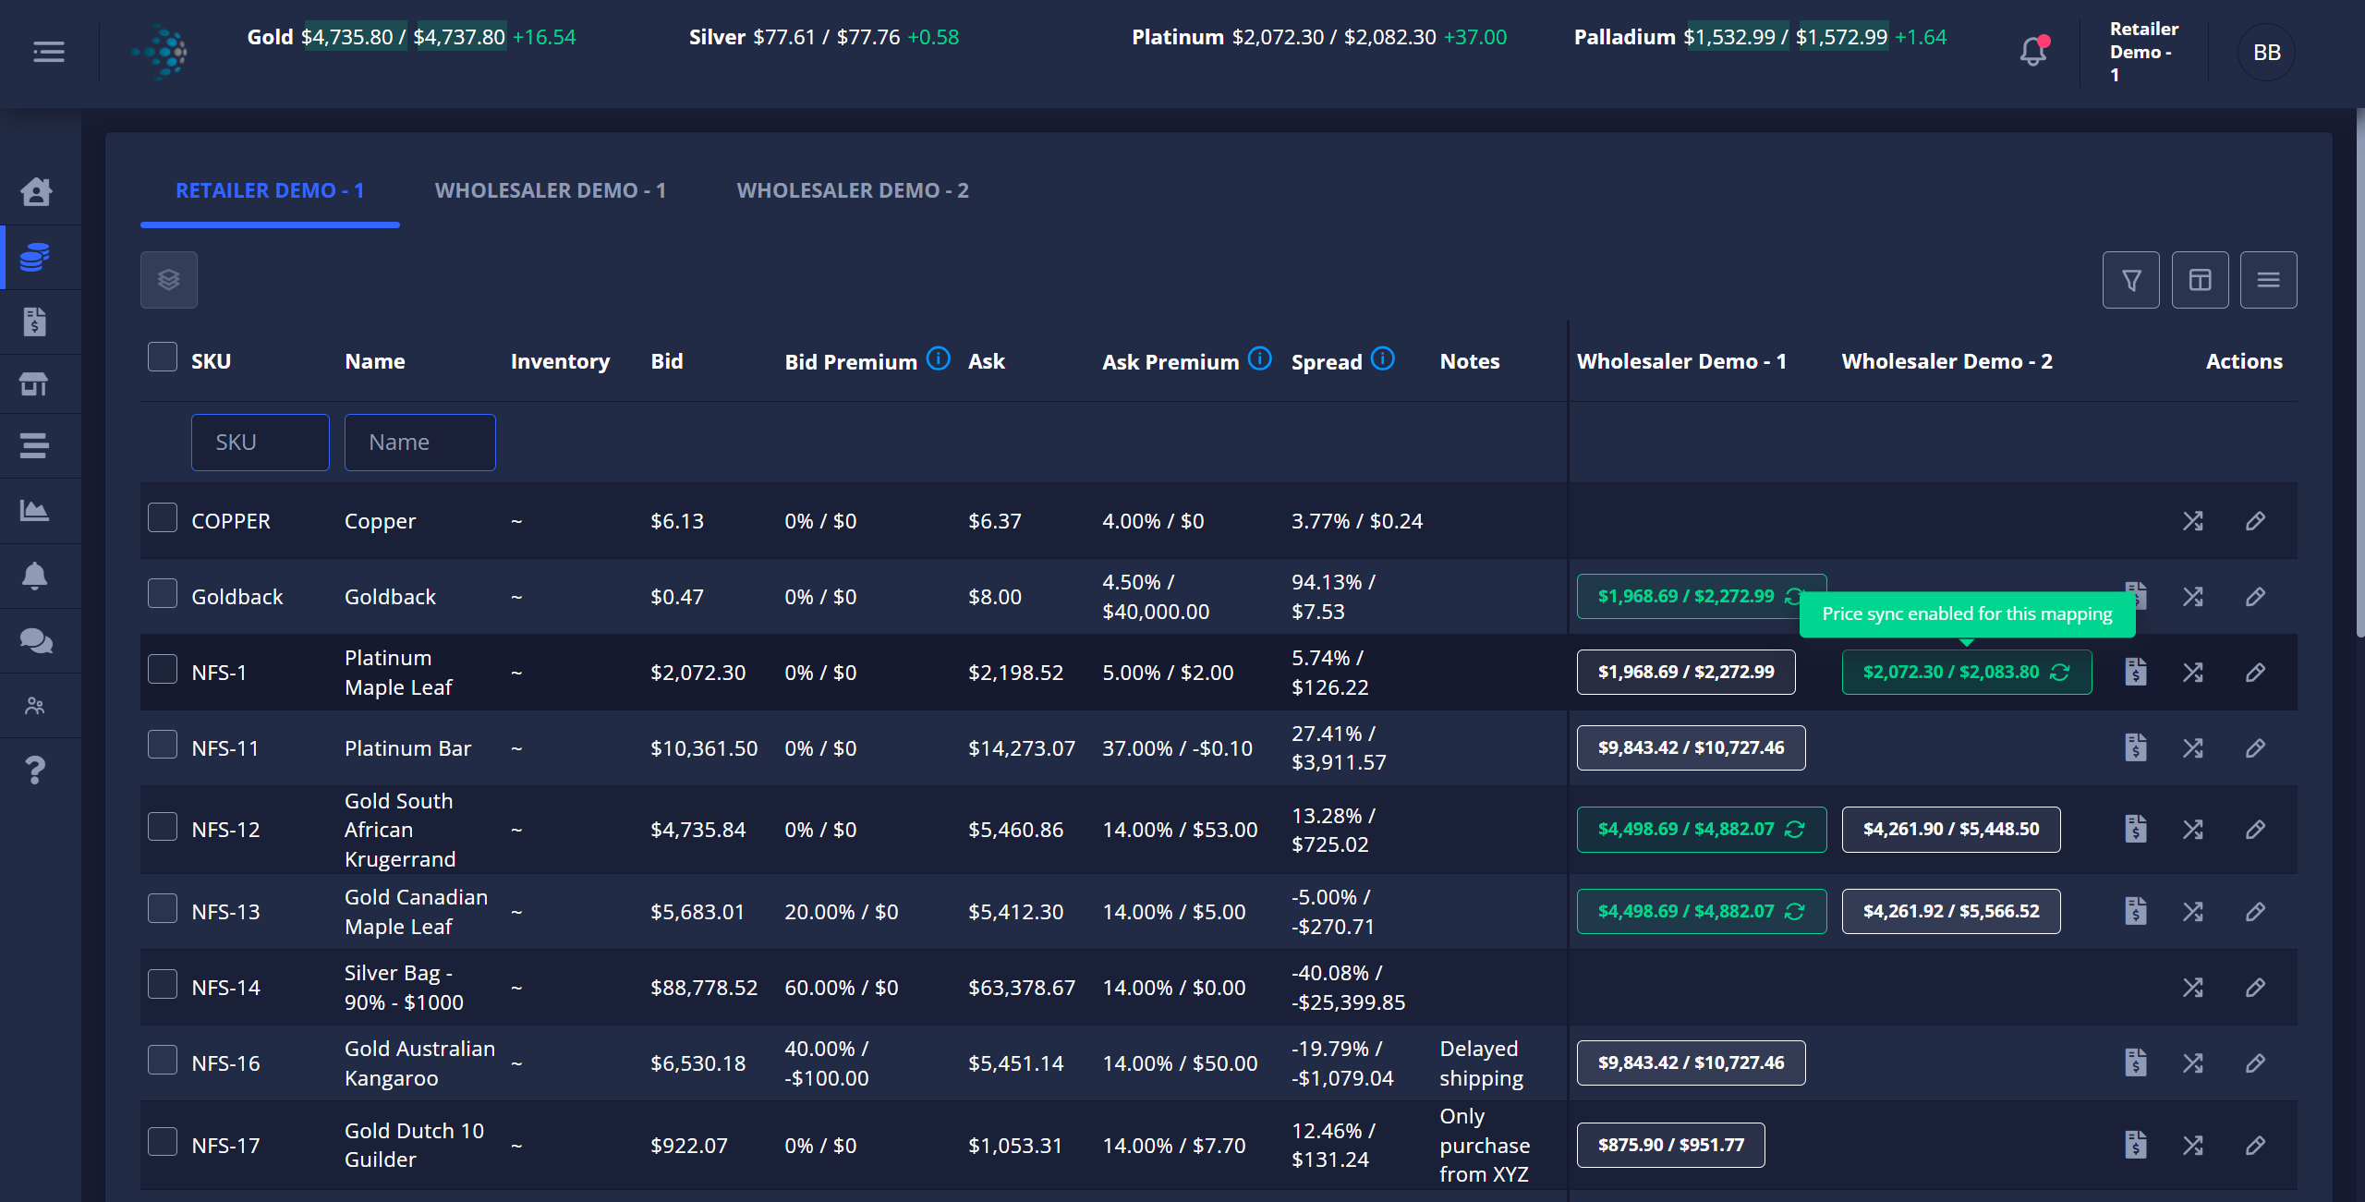The height and width of the screenshot is (1202, 2365).
Task: Click NFS-13 Wholesaler 2 price $4,261.92 / $5,566.52
Action: (1951, 912)
